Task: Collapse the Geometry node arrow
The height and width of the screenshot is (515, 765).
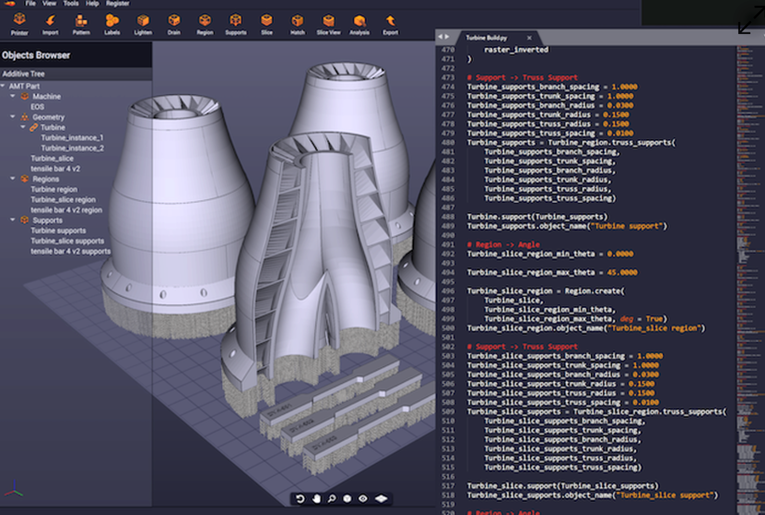Action: point(13,117)
